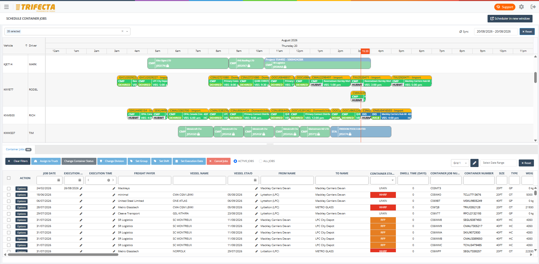This screenshot has width=539, height=264.
Task: Expand the 35 selected dropdown
Action: point(127,31)
